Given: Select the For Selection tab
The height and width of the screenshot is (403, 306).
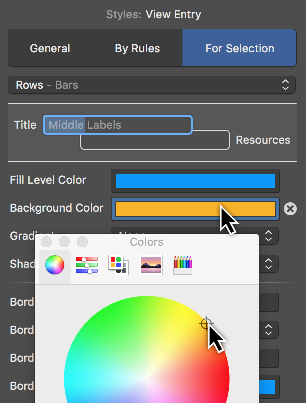Looking at the screenshot, I should pos(239,48).
